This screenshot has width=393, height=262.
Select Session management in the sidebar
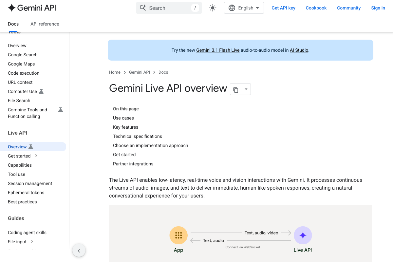30,183
